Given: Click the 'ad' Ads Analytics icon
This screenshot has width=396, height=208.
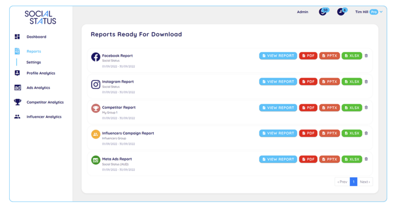Looking at the screenshot, I should click(x=17, y=88).
